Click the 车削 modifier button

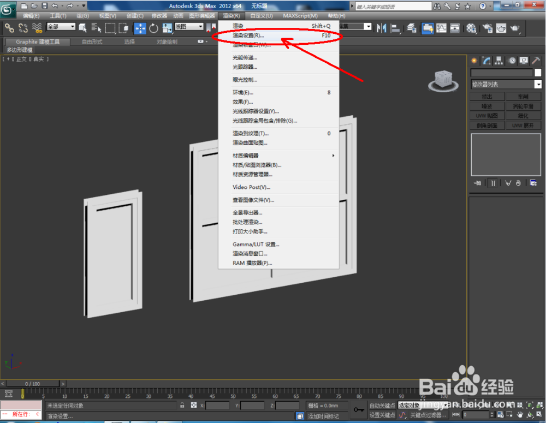(x=523, y=97)
